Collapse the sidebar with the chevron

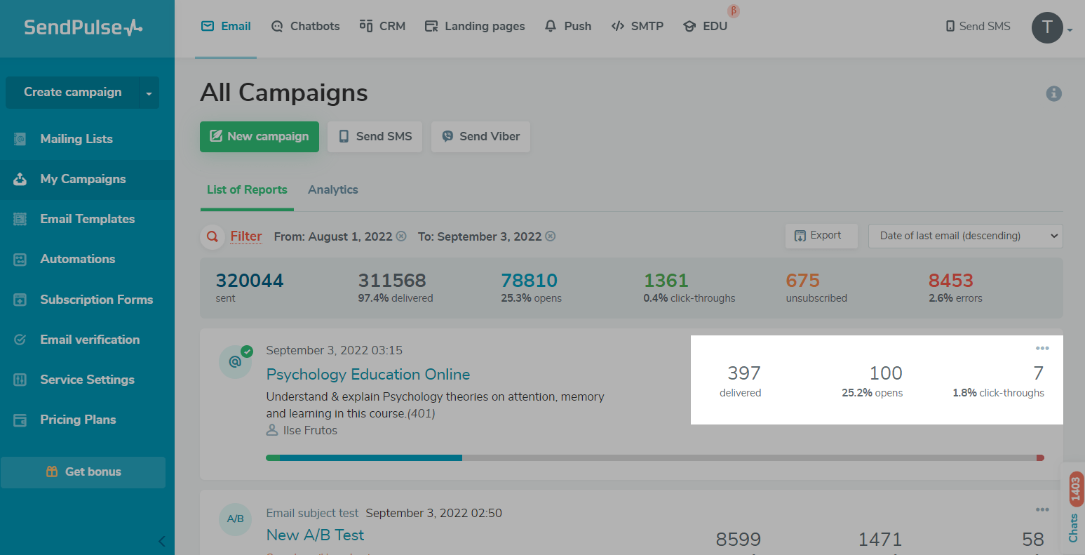162,541
